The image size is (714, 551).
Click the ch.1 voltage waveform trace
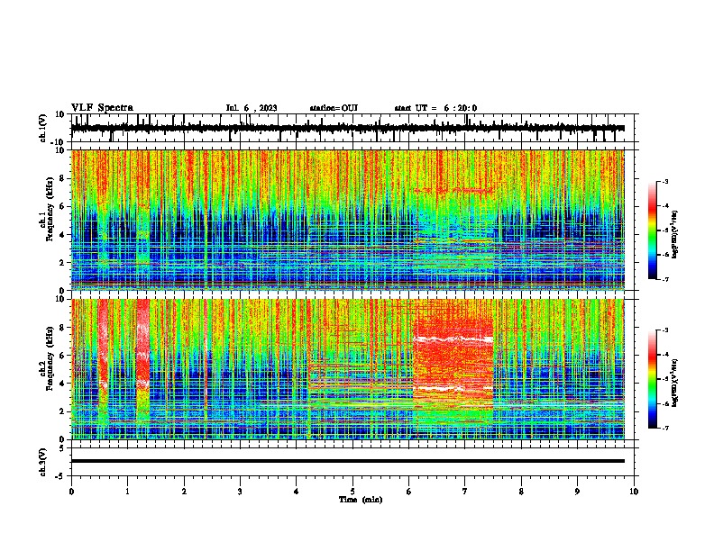click(347, 128)
